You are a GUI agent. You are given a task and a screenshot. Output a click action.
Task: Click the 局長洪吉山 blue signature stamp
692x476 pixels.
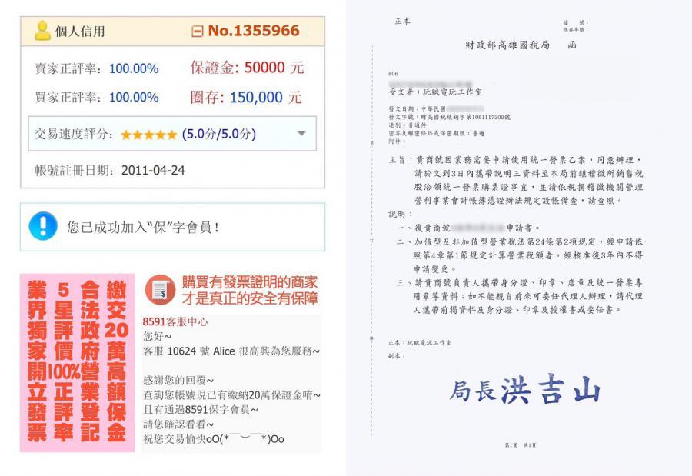point(525,390)
